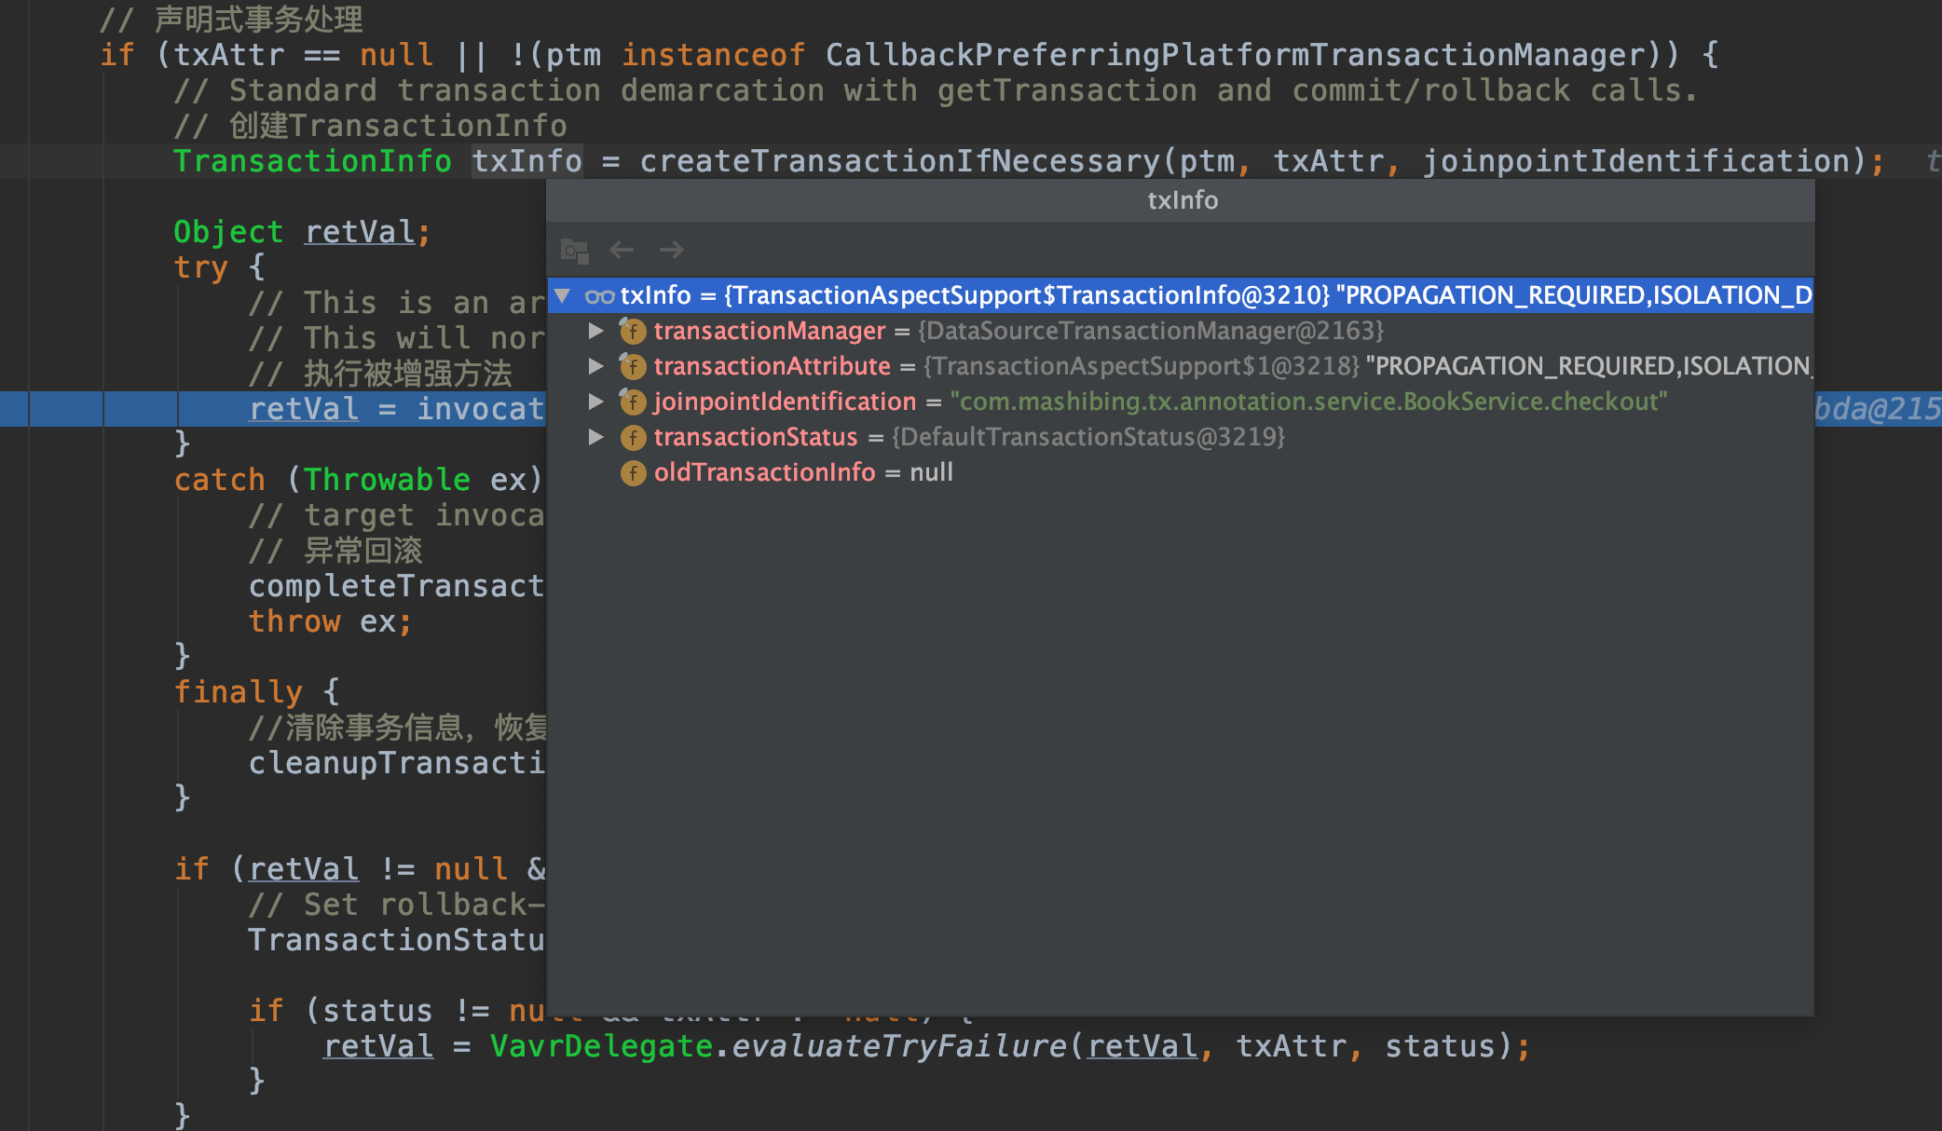Expand the transactionAttribute node
The width and height of the screenshot is (1942, 1131).
pyautogui.click(x=595, y=366)
